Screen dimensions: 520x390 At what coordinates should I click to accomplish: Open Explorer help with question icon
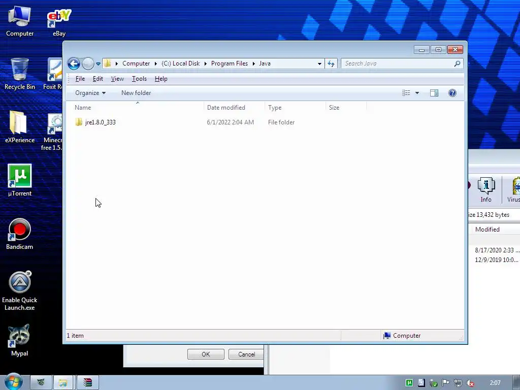click(x=452, y=93)
